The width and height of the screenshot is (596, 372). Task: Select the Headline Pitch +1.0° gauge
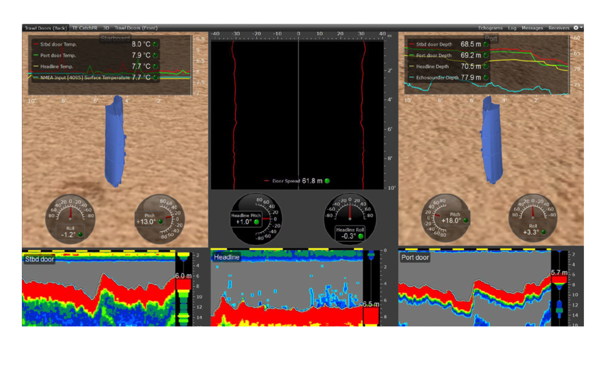(255, 219)
